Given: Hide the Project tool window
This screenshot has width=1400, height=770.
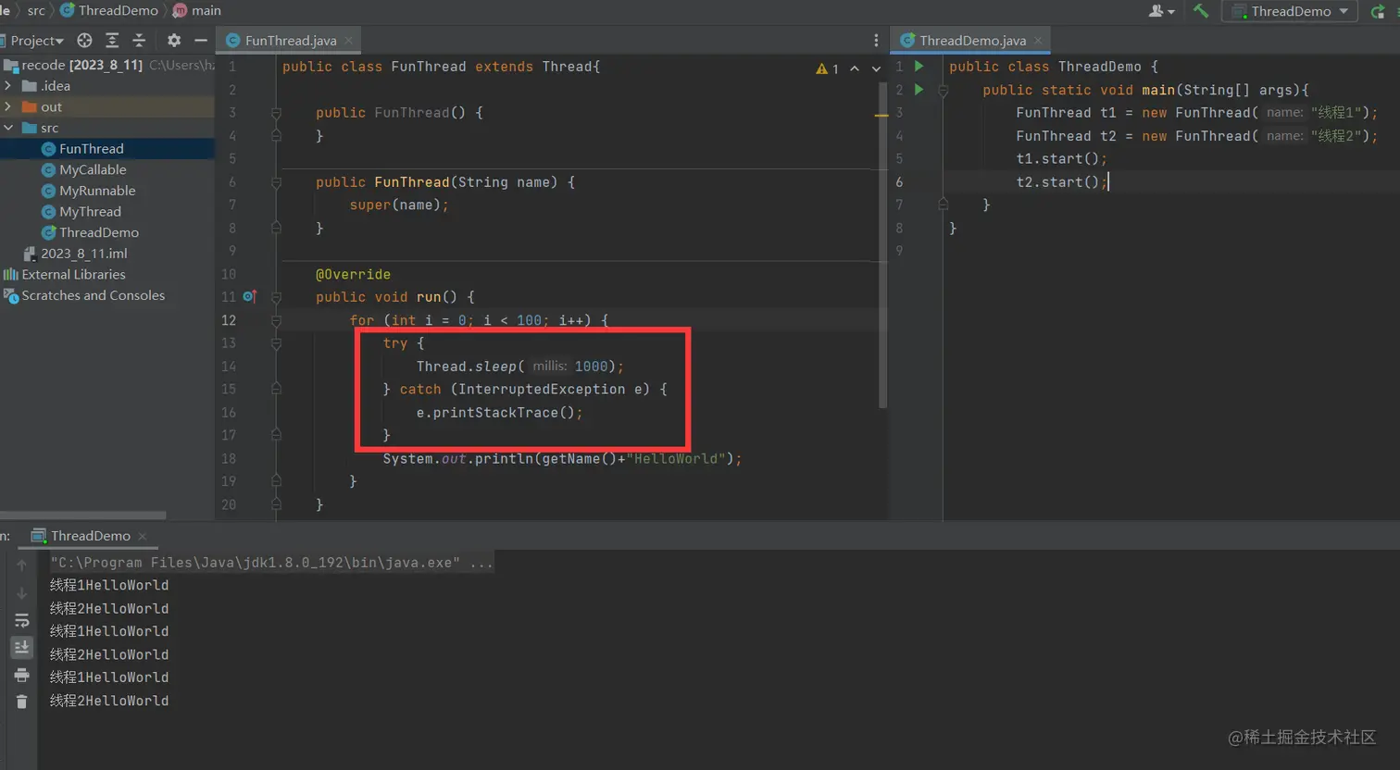Looking at the screenshot, I should pyautogui.click(x=200, y=41).
